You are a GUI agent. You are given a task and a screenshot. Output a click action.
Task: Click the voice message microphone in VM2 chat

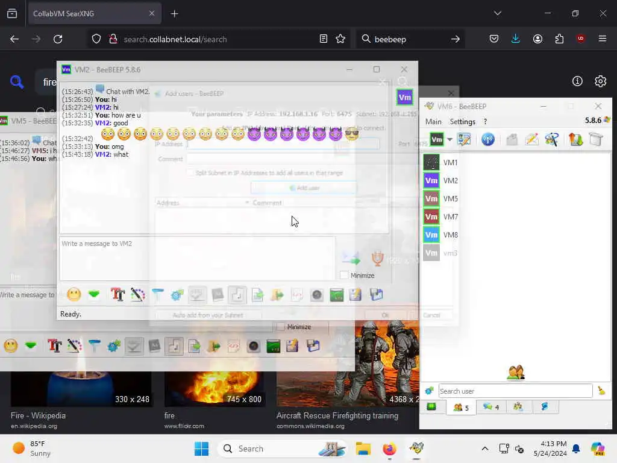(x=377, y=258)
